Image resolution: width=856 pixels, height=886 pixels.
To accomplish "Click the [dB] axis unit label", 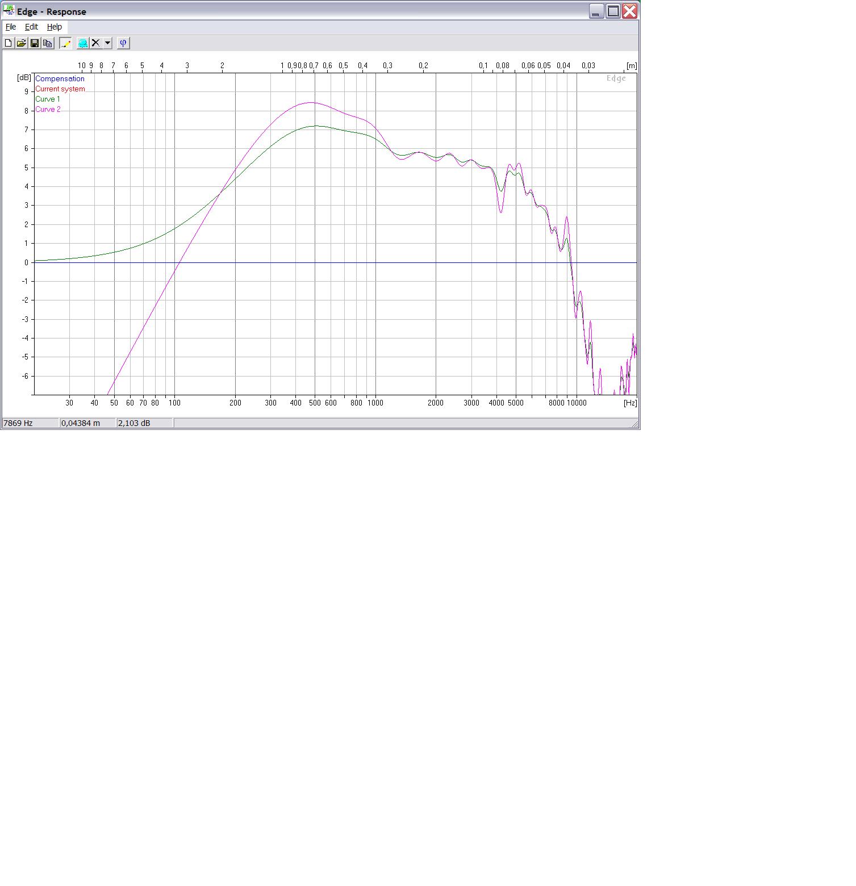I will pos(24,78).
